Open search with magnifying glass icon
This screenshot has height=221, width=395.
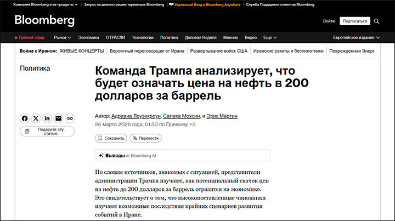click(x=376, y=21)
